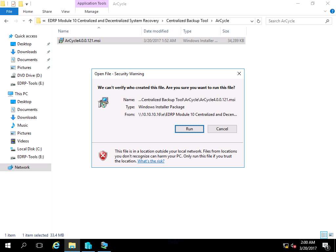Switch to large icons view layout
The width and height of the screenshot is (336, 252).
pos(331,235)
